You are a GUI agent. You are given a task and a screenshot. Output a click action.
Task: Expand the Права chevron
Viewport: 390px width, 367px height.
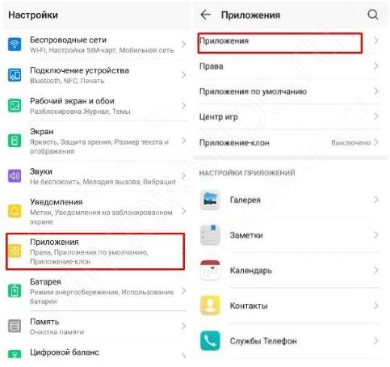coord(376,66)
